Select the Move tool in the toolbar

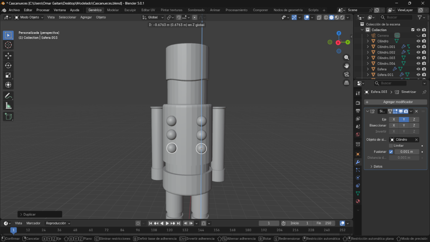click(8, 55)
